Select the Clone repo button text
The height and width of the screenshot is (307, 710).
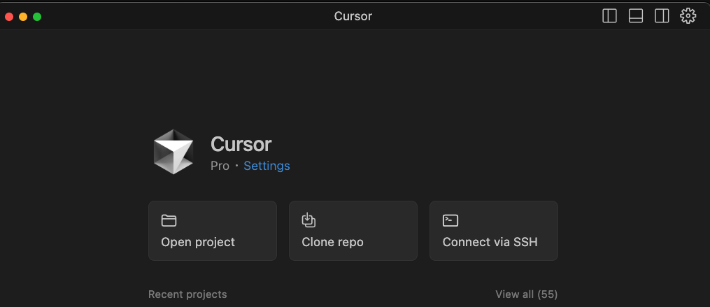click(332, 242)
